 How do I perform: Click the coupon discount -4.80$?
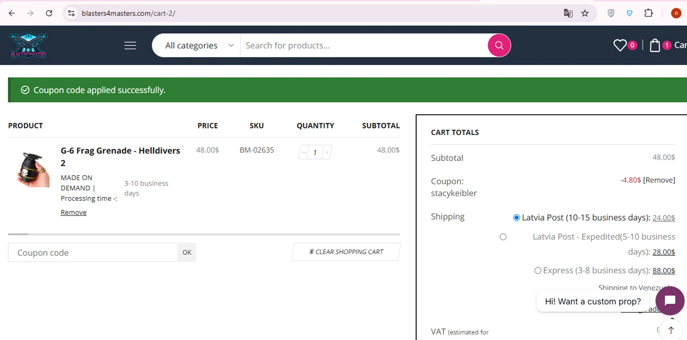(x=631, y=180)
